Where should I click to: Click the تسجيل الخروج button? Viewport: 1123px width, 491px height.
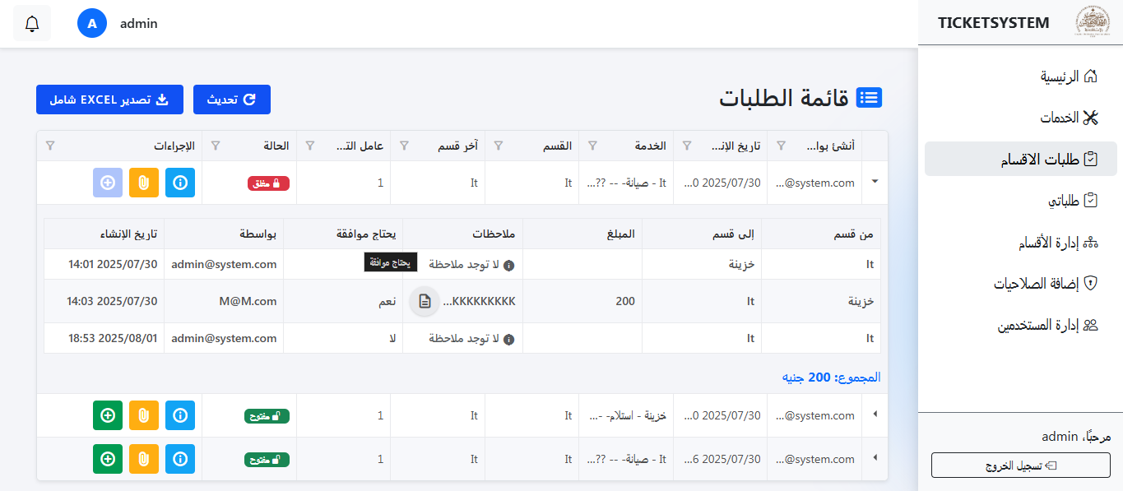tap(1020, 465)
